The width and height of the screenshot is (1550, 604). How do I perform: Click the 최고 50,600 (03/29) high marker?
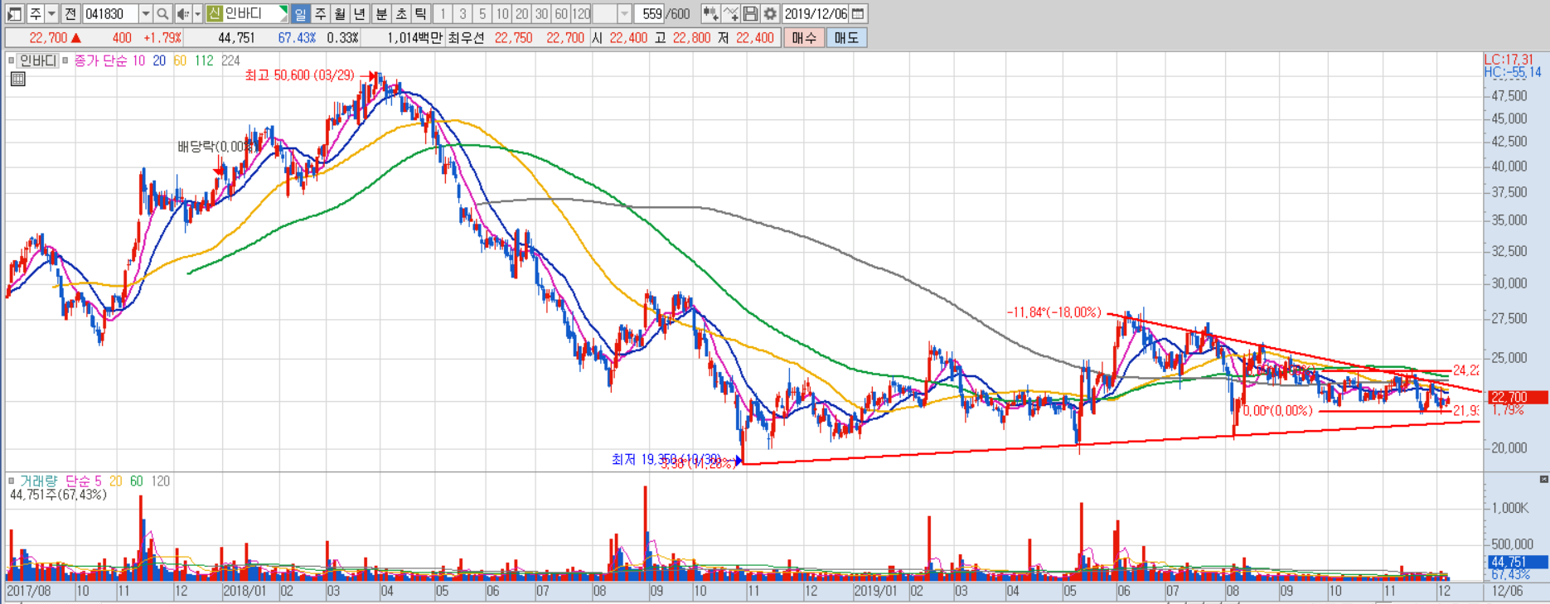(x=299, y=75)
